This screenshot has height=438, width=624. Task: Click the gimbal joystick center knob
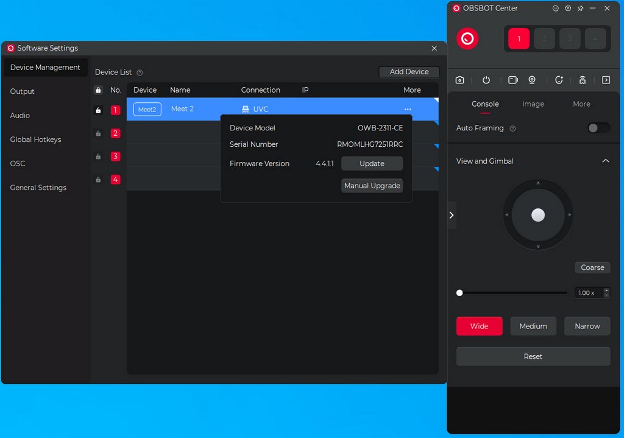click(x=538, y=215)
